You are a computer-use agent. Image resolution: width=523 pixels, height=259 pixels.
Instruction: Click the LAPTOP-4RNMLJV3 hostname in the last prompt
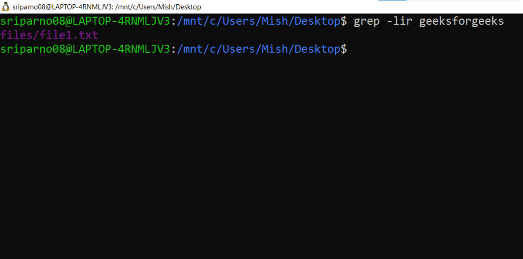(x=121, y=49)
